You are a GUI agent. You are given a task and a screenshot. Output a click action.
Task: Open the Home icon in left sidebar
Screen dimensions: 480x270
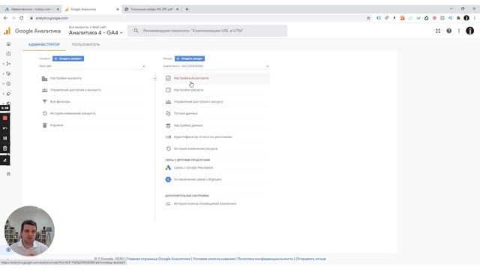click(8, 44)
